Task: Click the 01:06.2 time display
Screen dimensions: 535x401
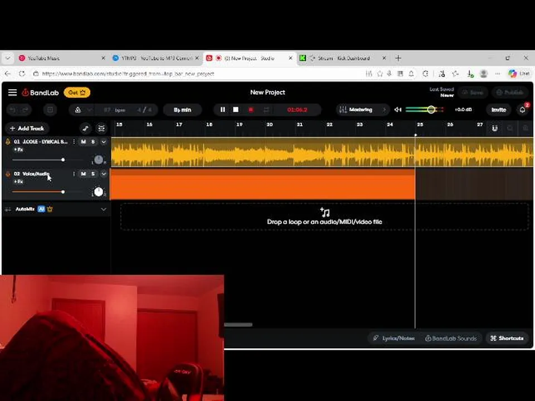Action: pyautogui.click(x=297, y=110)
